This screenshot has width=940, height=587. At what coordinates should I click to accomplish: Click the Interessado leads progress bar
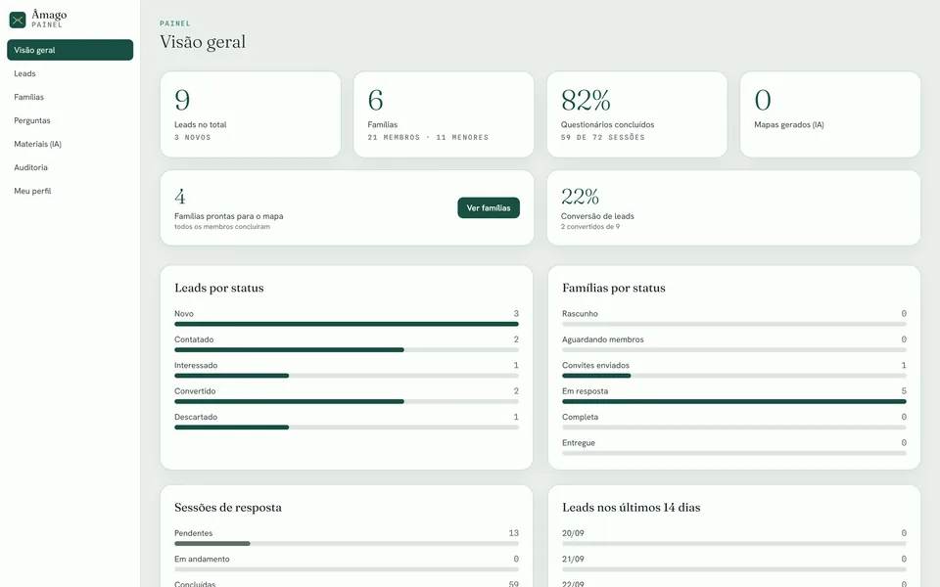(x=347, y=376)
